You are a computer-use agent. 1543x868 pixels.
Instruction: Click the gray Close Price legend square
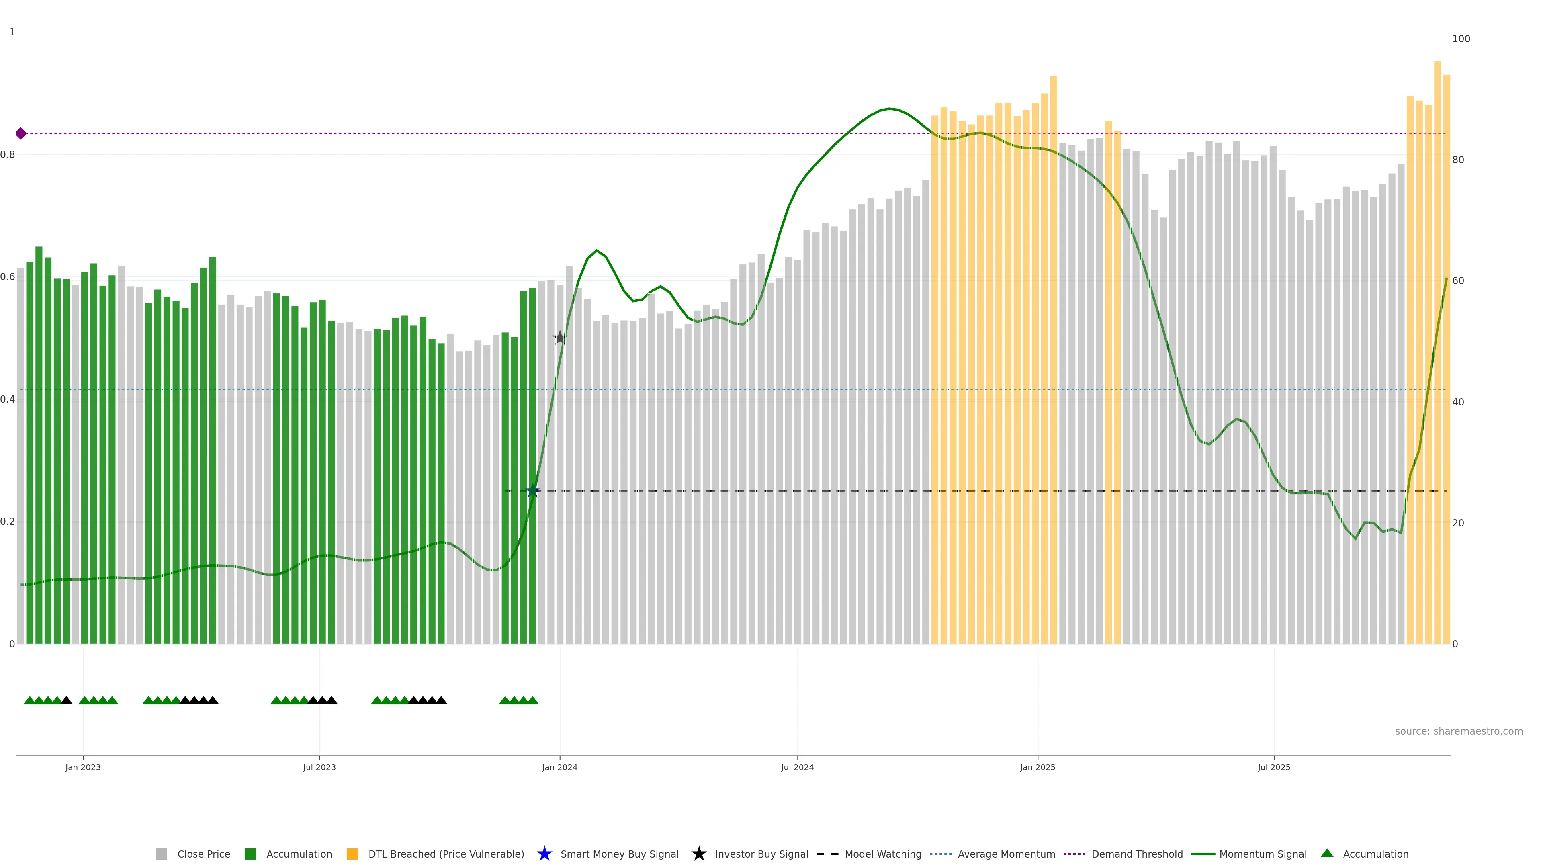point(161,854)
